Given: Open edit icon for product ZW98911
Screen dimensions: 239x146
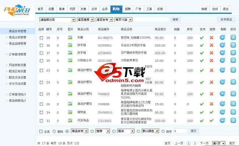Looking at the screenshot, I should 233,112.
